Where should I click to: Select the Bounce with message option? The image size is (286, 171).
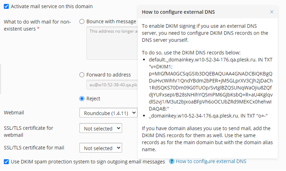pyautogui.click(x=82, y=22)
